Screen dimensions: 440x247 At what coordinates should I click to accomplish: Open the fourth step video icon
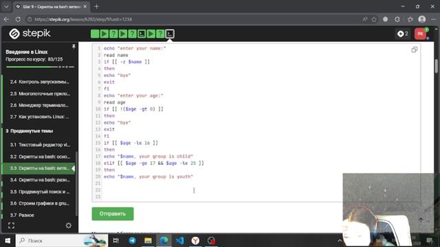tap(123, 34)
